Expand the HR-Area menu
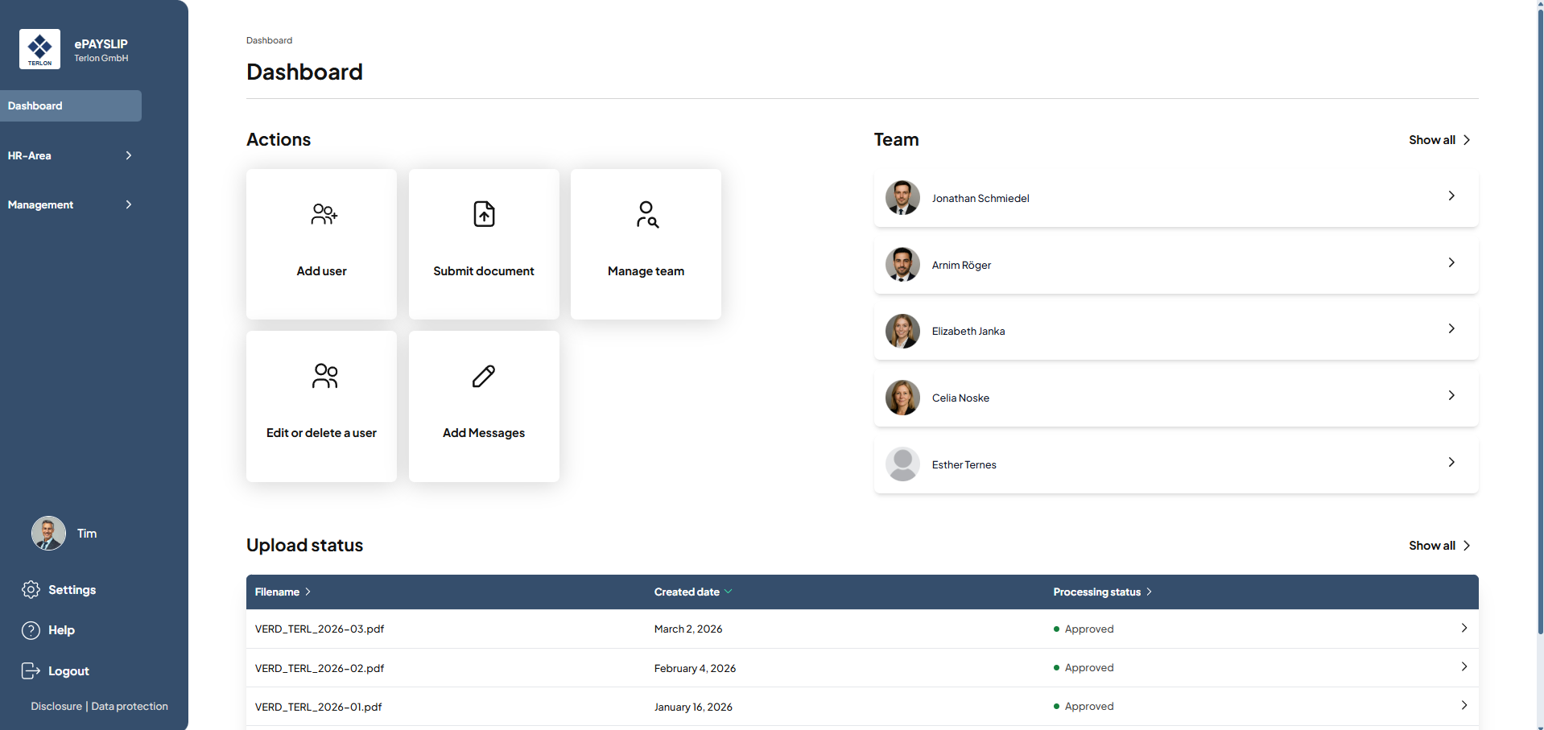Screen dimensions: 1544x730 [x=70, y=155]
